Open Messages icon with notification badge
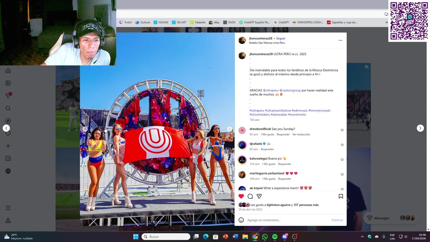Viewport: 430px width, 242px height. [x=8, y=95]
